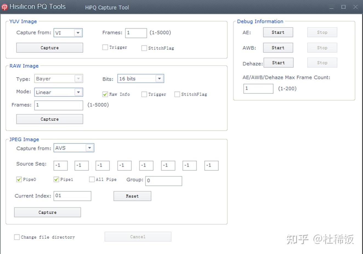The height and width of the screenshot is (254, 363).
Task: Stop AWB debug information
Action: [x=322, y=48]
